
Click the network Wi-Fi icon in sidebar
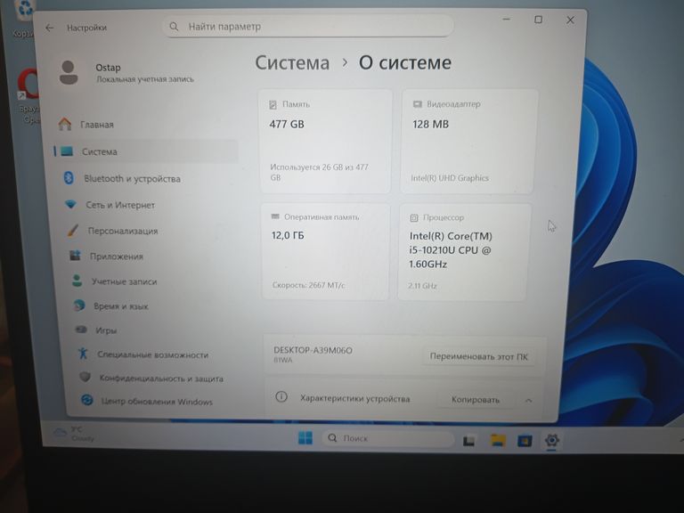tap(70, 204)
